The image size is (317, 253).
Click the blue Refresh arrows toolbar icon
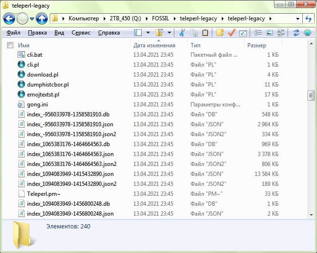[x=296, y=33]
